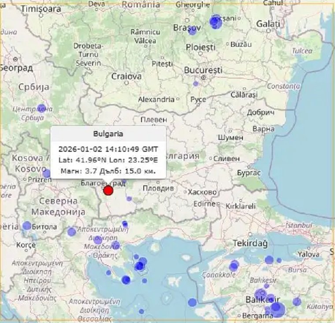Viewport: 335px width, 323px height.
Task: Select the large blue quake marker near Focșani
Action: pos(216,22)
